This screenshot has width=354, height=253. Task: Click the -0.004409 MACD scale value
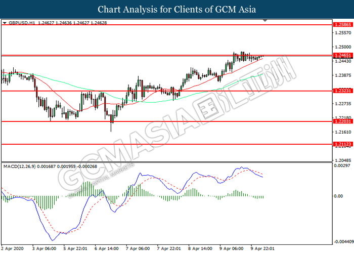tap(344, 242)
